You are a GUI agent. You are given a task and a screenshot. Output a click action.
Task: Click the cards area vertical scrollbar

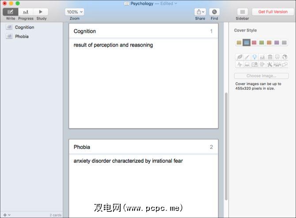[x=226, y=146]
